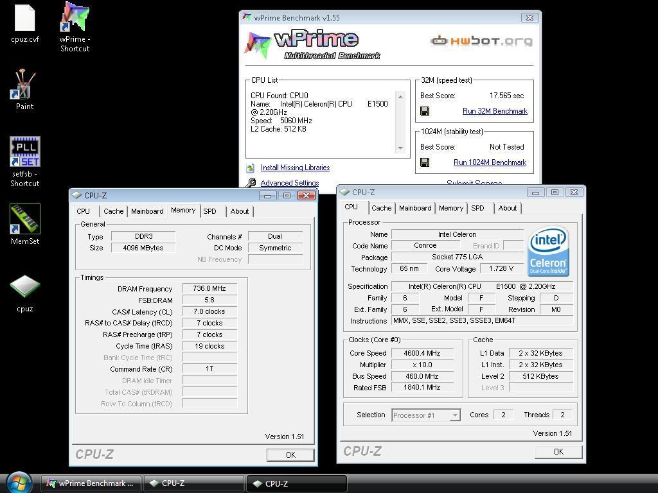The image size is (658, 493).
Task: Click the FSB:DRAM 5:8 value
Action: [x=209, y=300]
